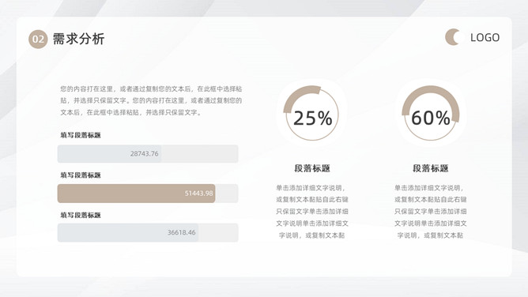Select the 25% percentage text
528x297 pixels.
[313, 118]
